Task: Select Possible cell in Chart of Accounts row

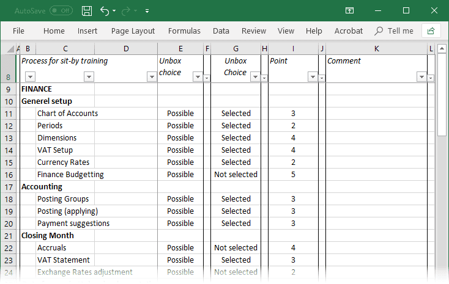Action: [180, 113]
